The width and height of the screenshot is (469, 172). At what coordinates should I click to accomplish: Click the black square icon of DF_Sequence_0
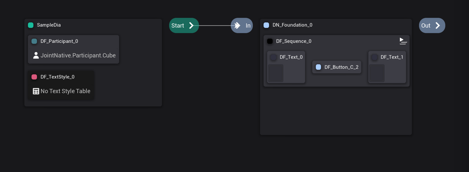coord(270,41)
